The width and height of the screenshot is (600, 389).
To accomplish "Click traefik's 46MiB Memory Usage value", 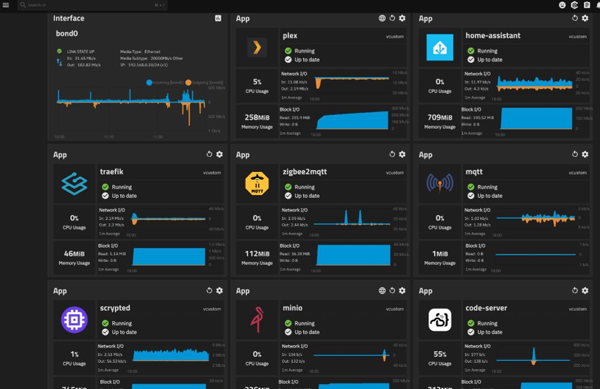I will click(74, 254).
